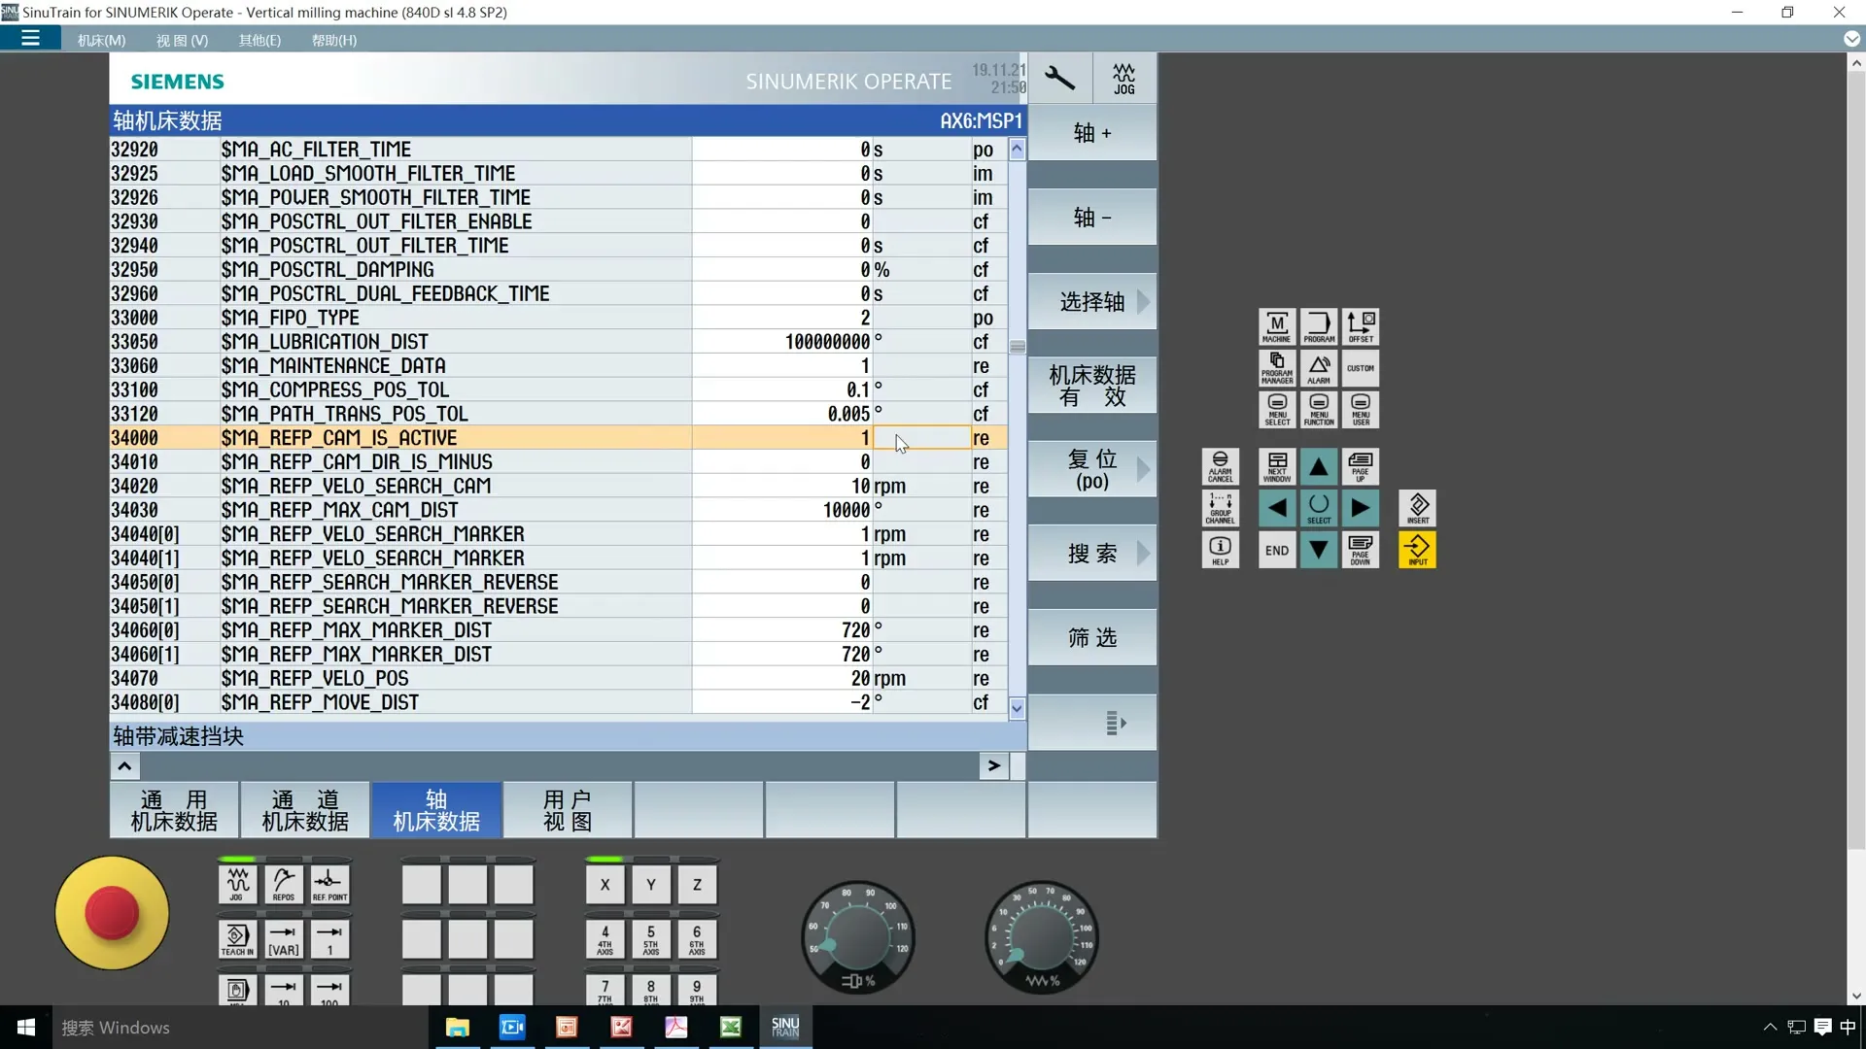This screenshot has height=1049, width=1866.
Task: Click the horizontal softkey bar extend arrow
Action: click(993, 766)
